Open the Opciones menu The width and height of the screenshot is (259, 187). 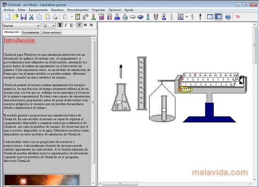[115, 10]
